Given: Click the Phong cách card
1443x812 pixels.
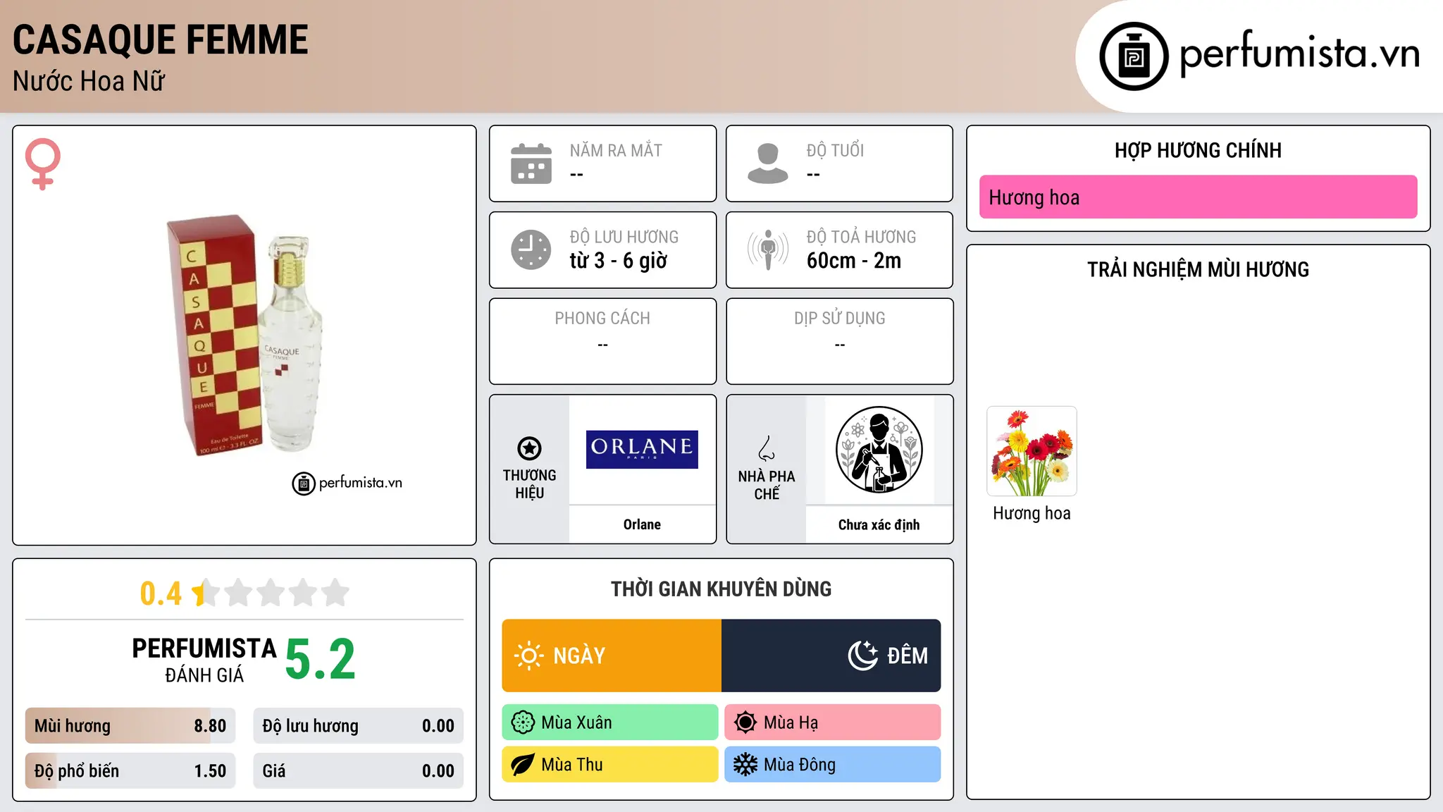Looking at the screenshot, I should (602, 341).
